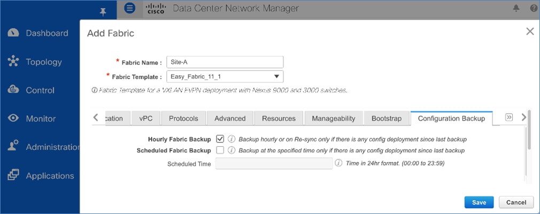This screenshot has height=214, width=540.
Task: Click the Scheduled Time label
Action: pos(189,164)
